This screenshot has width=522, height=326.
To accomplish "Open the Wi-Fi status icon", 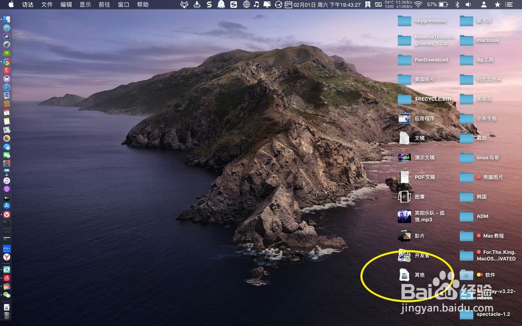I will click(418, 5).
